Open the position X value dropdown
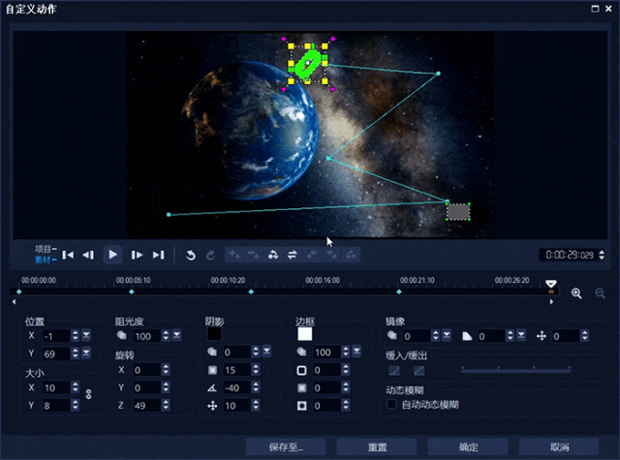 tap(86, 335)
